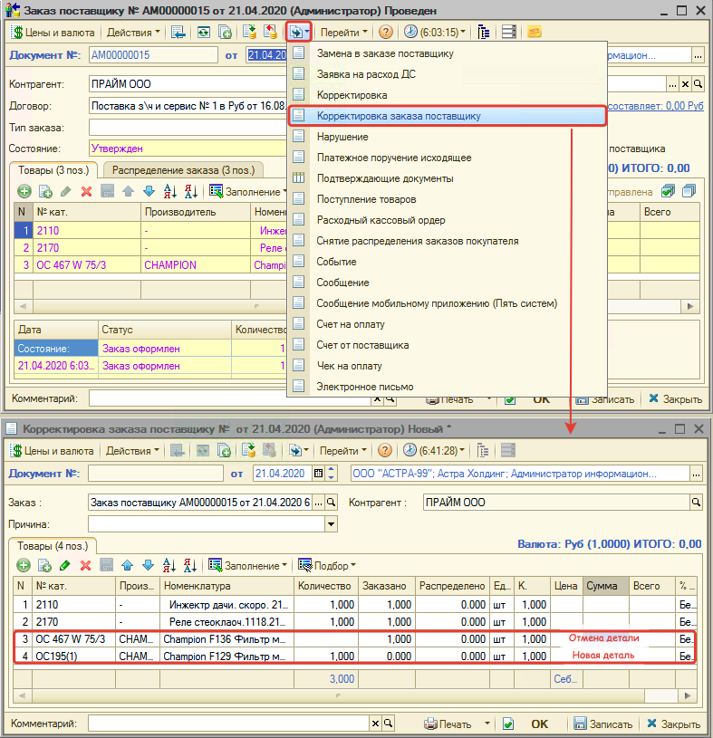Open 'Заполнение' dropdown in bottom table toolbar
The image size is (713, 738).
click(x=247, y=565)
